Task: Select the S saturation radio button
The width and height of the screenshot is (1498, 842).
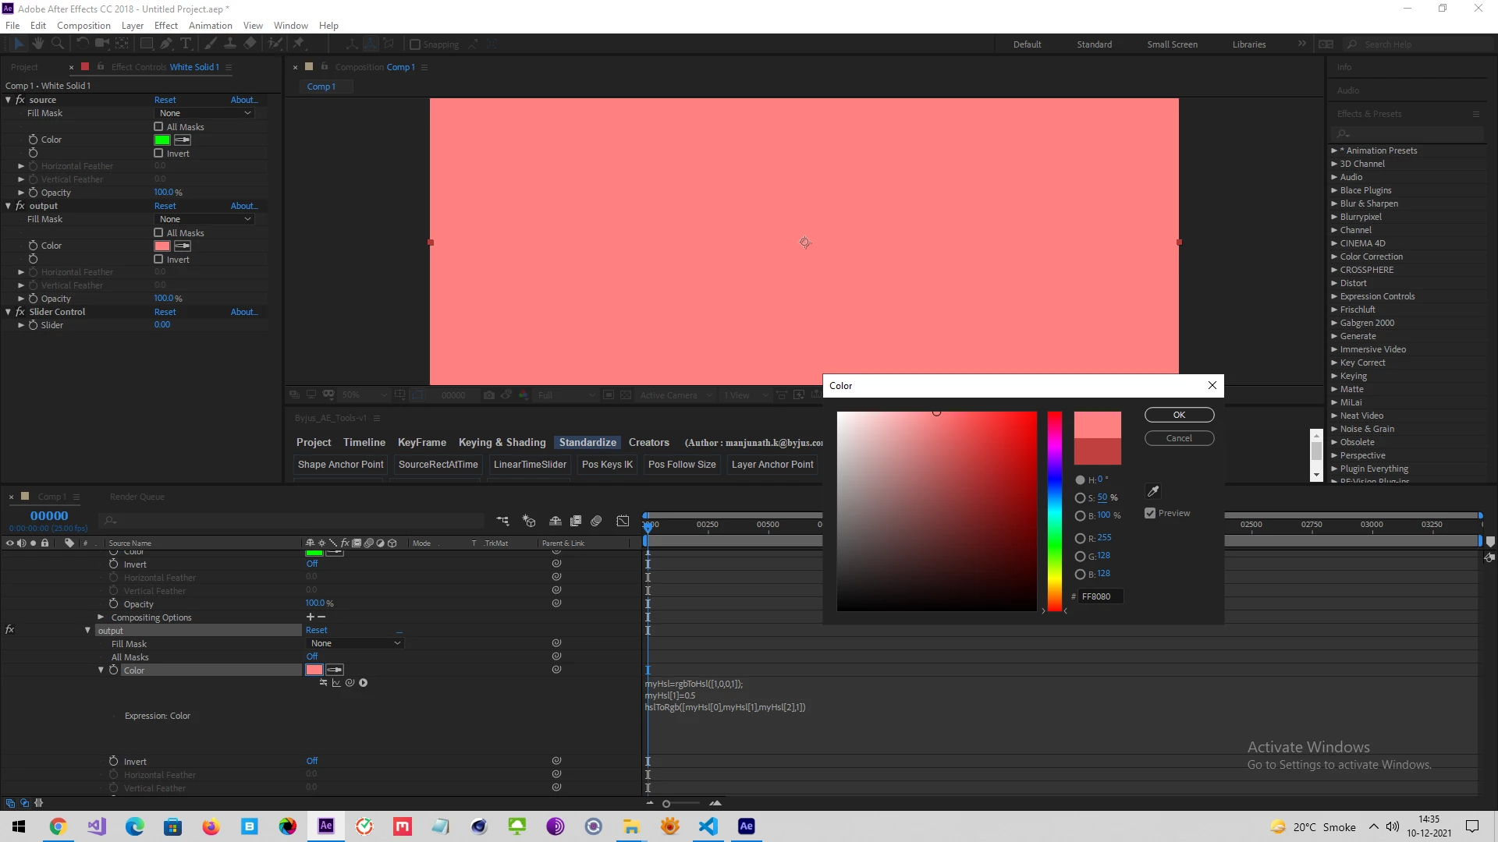Action: [x=1080, y=497]
